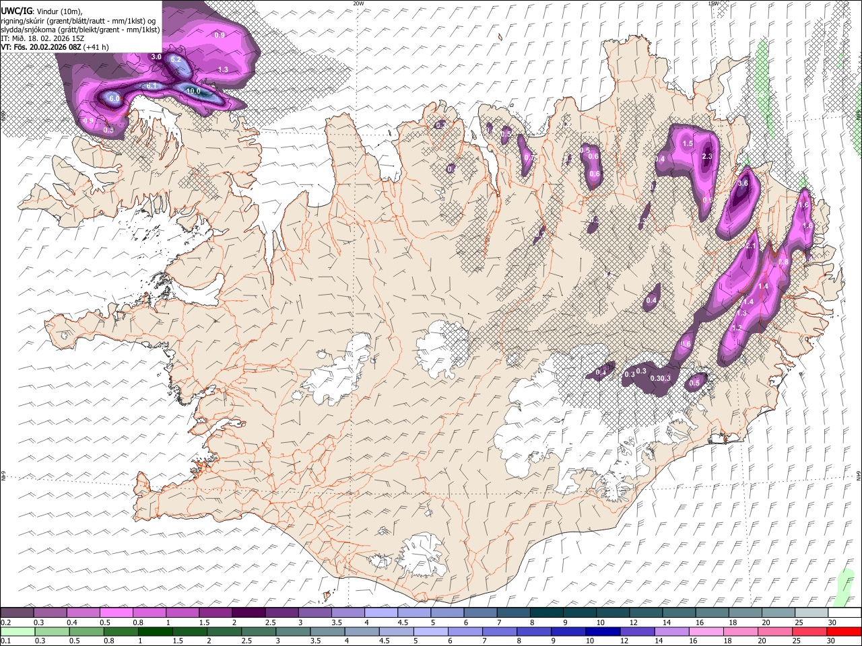Click the 15W longitude label at the top
This screenshot has width=862, height=646.
(x=713, y=3)
